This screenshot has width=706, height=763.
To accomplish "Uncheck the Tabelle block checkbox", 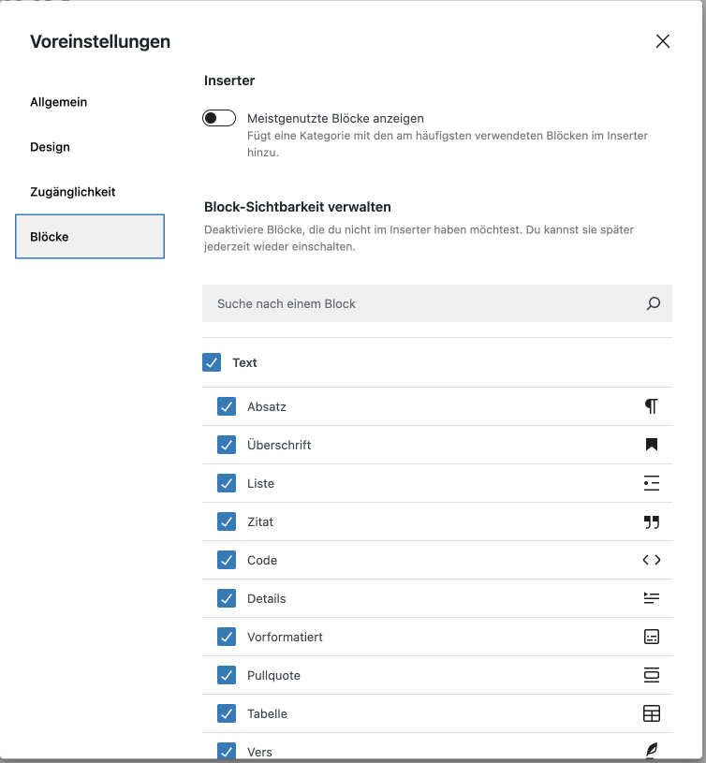I will coord(227,713).
